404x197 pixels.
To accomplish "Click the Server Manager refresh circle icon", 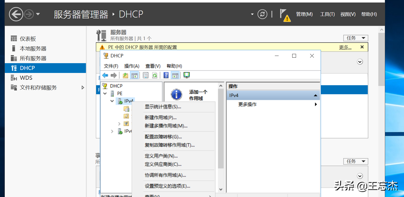I will pos(262,14).
